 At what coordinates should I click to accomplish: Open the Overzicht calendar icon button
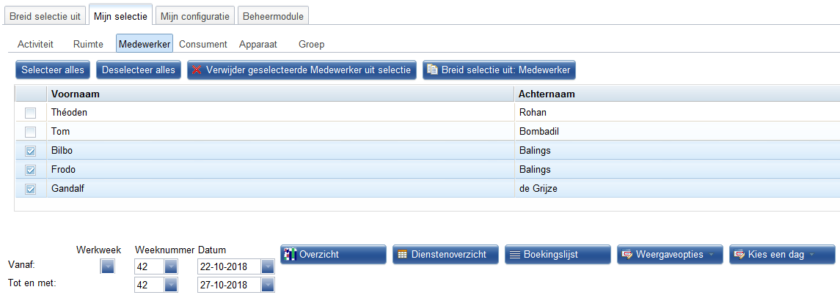point(290,255)
